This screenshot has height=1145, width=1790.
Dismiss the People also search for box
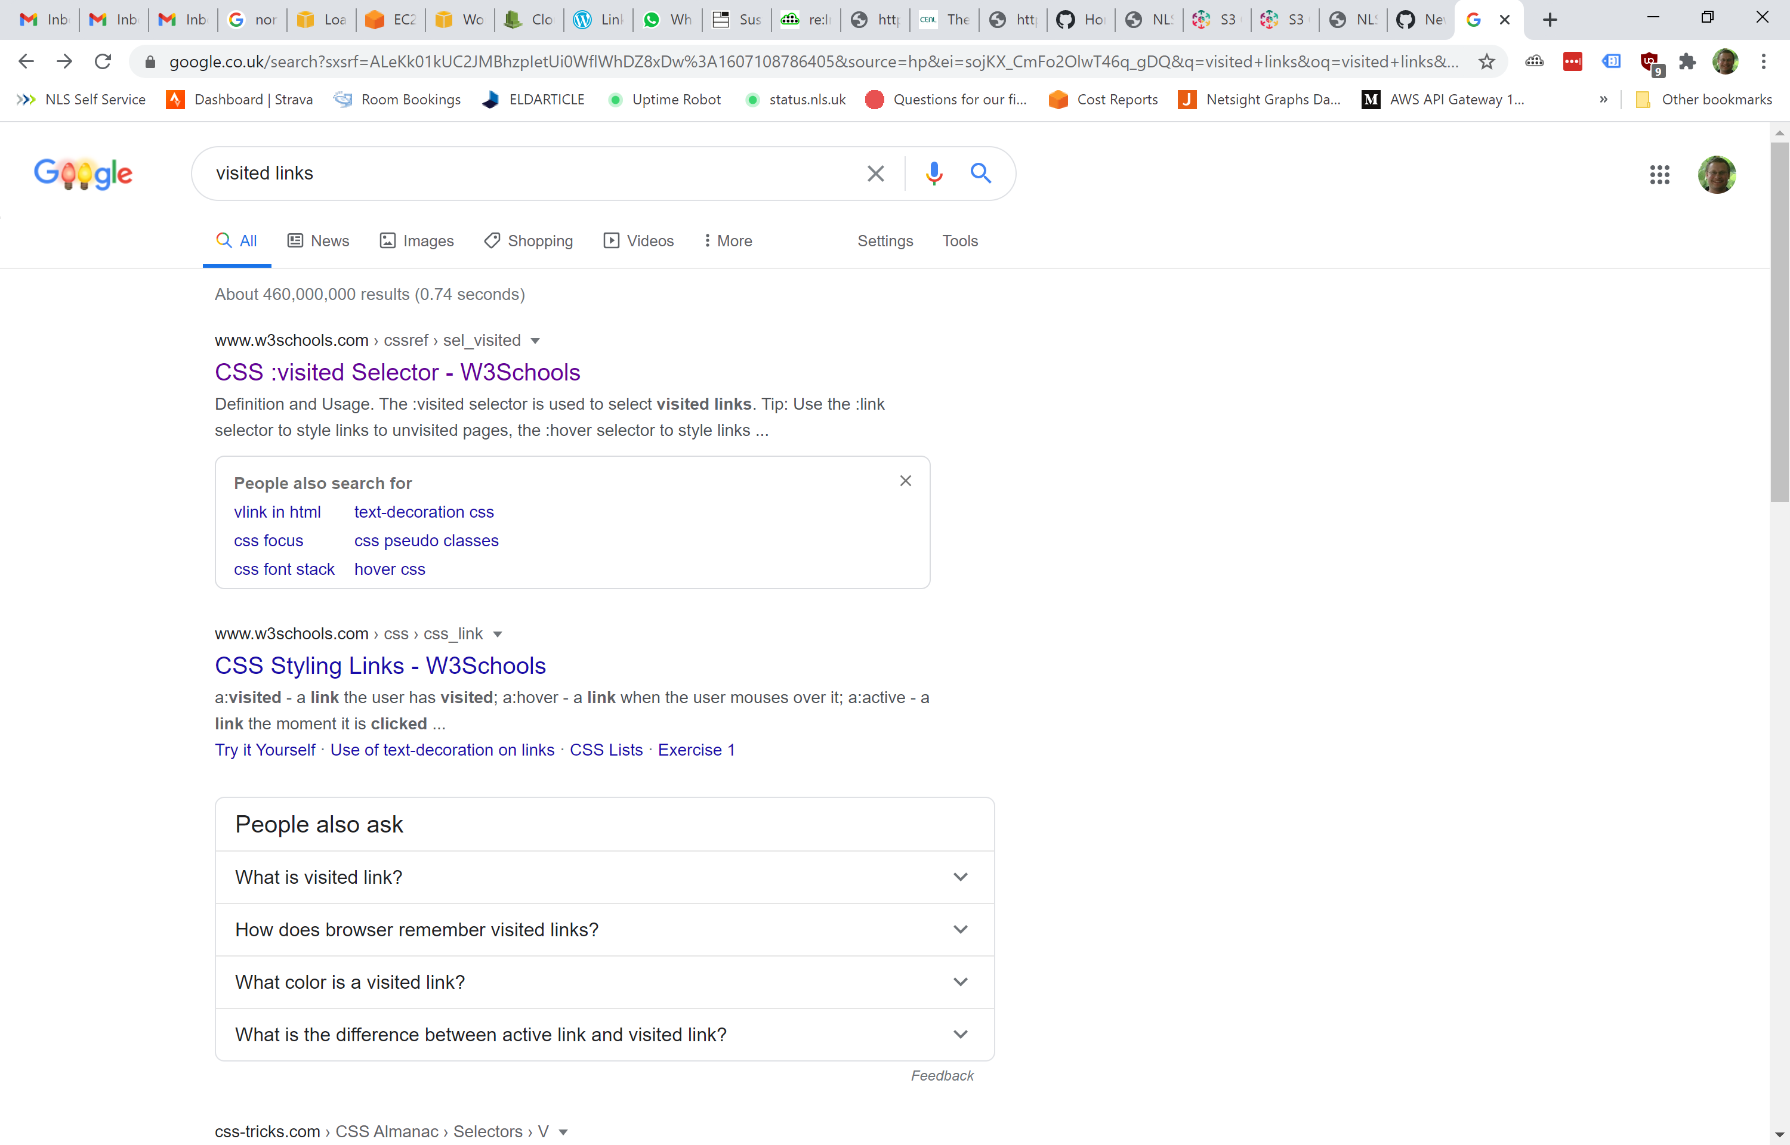[905, 481]
